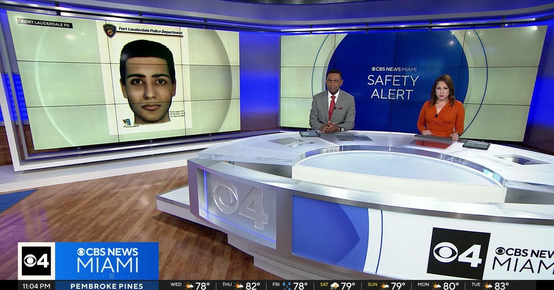Click the embossed CBS 4 logo on the desk front
Viewport: 554px width, 290px height.
click(x=240, y=203)
